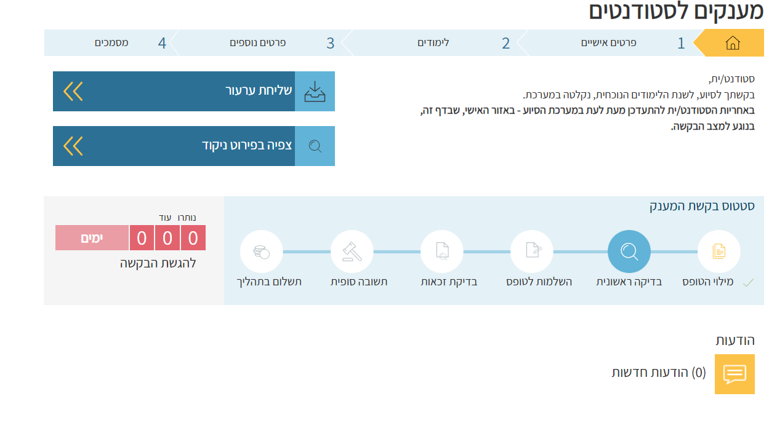Click the בדיקה ראשונית step label

[629, 282]
